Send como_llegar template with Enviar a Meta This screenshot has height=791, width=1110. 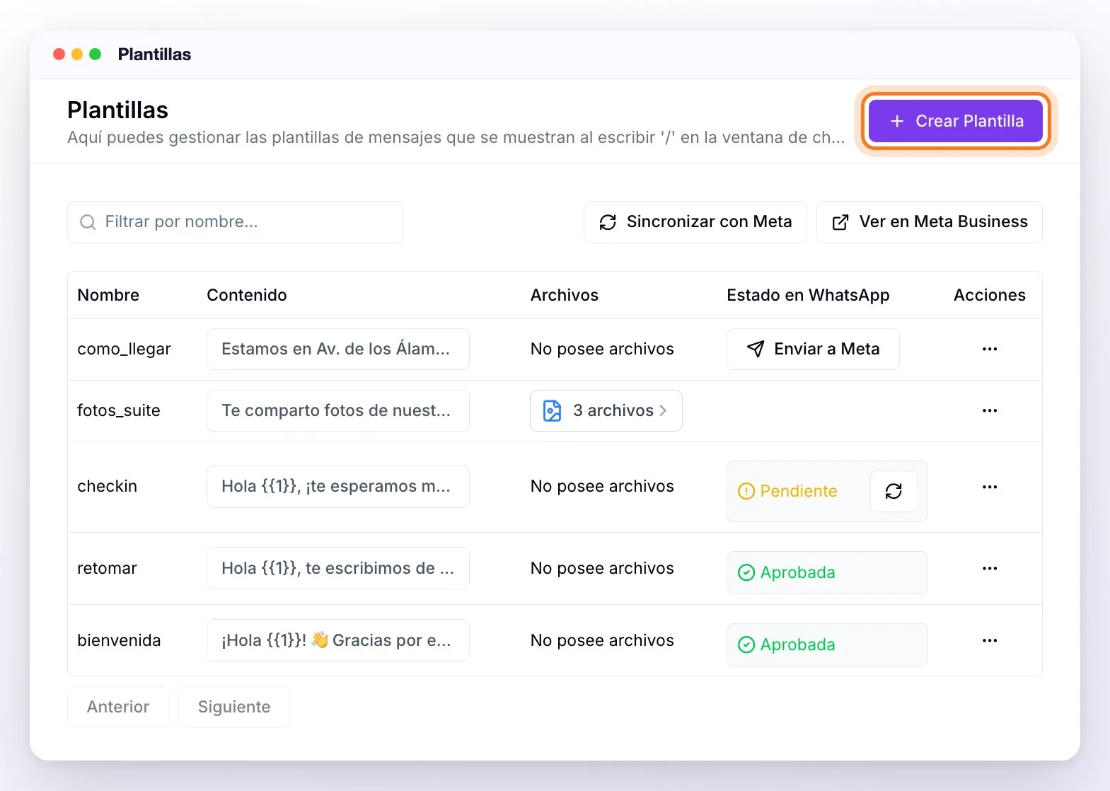(813, 349)
